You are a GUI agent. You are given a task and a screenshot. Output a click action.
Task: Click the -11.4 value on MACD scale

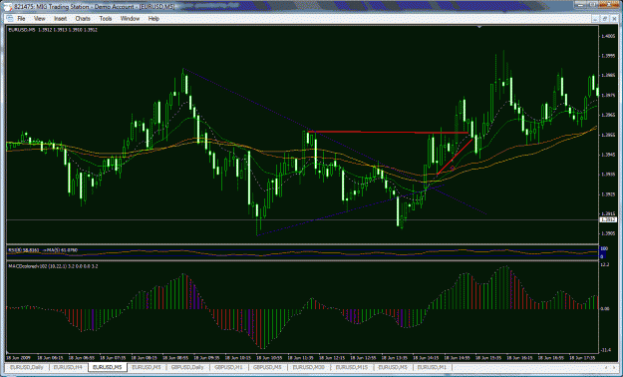605,350
